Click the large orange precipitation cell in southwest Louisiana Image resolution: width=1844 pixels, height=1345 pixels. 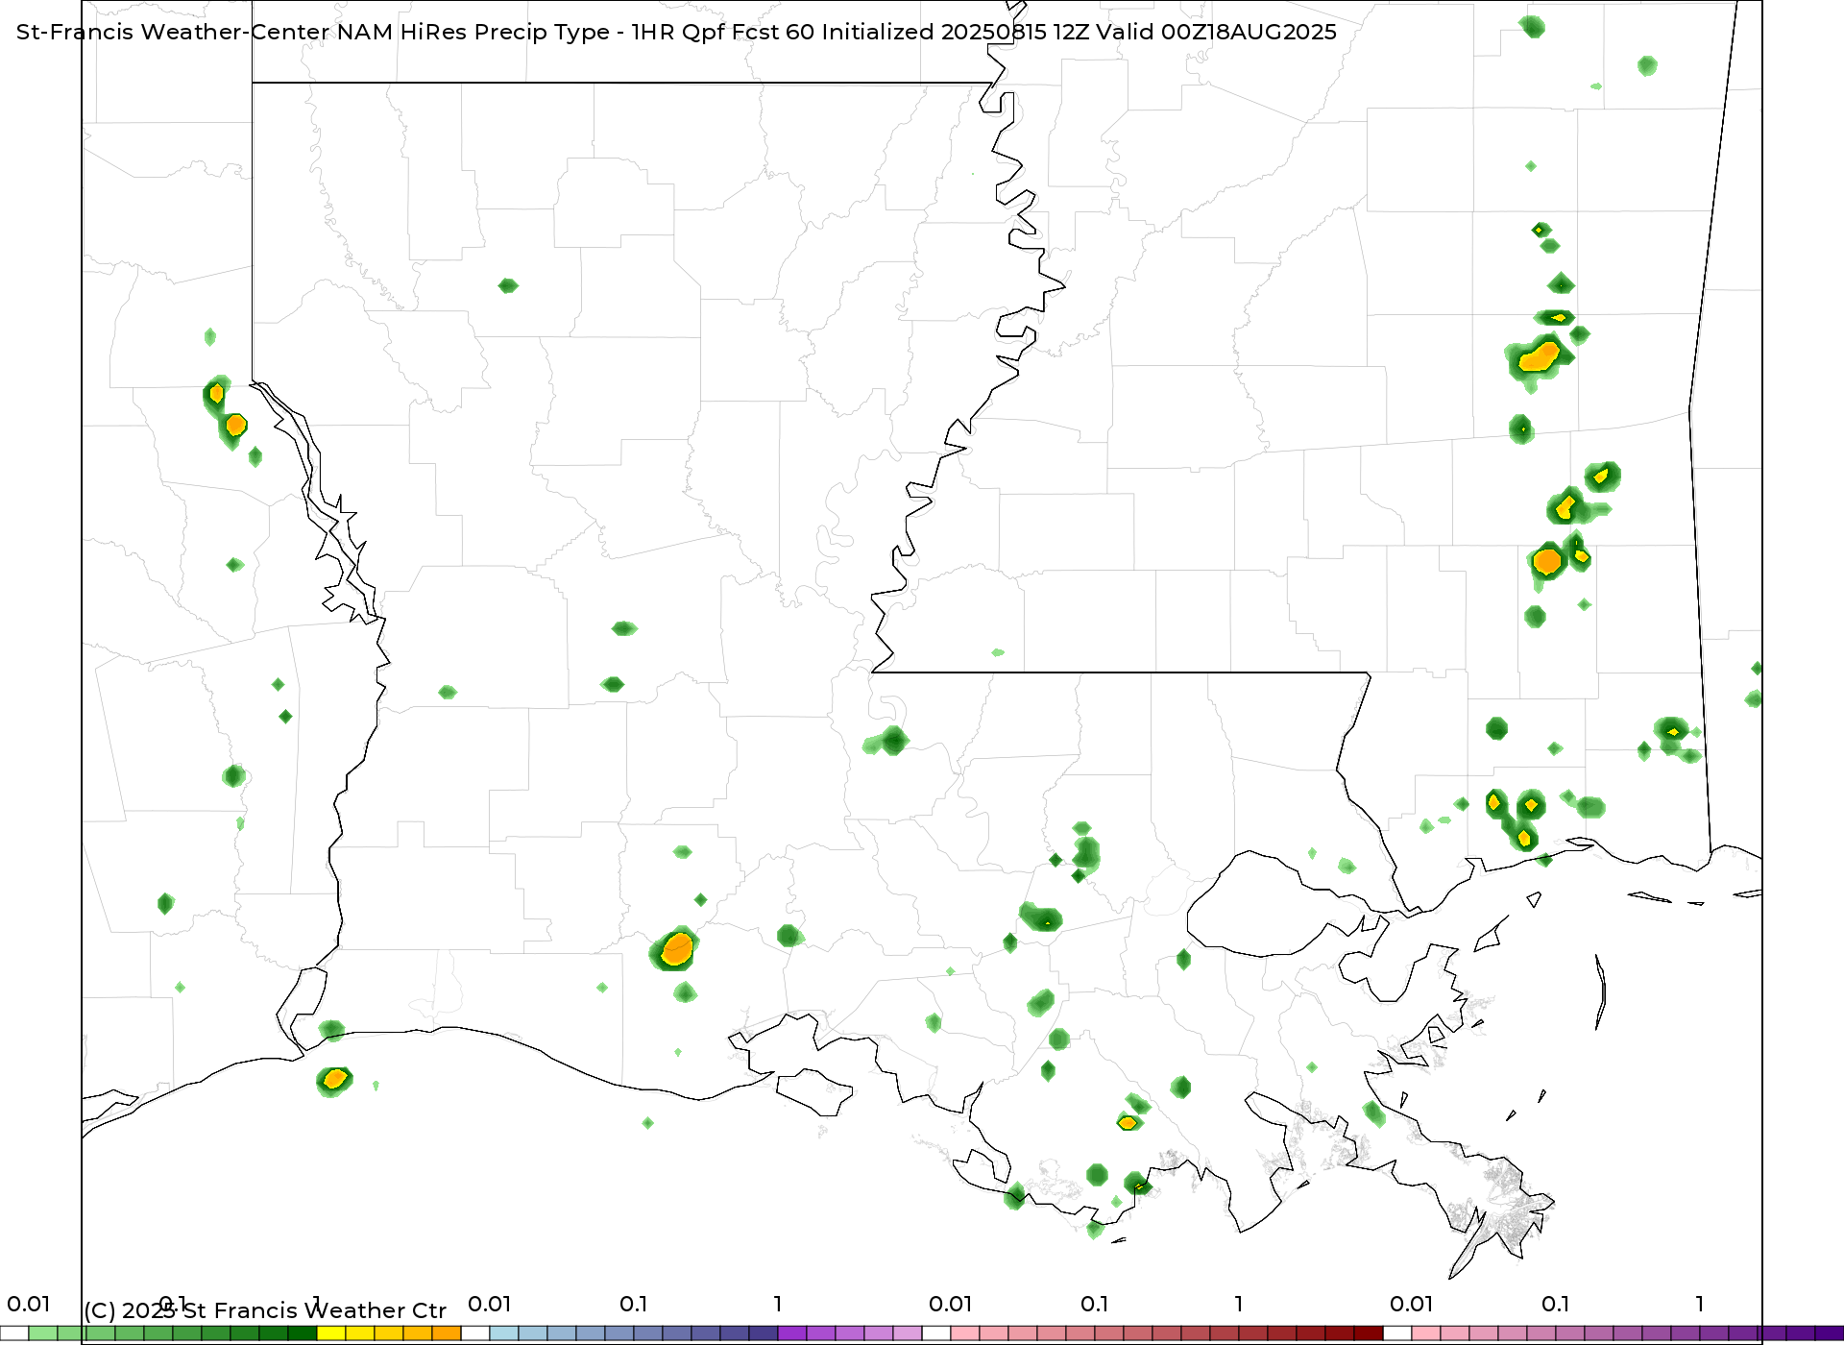pyautogui.click(x=677, y=948)
